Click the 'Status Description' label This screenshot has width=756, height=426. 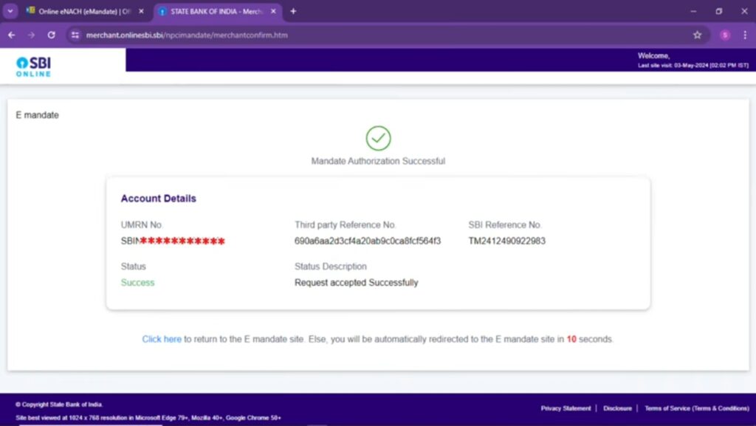tap(330, 267)
